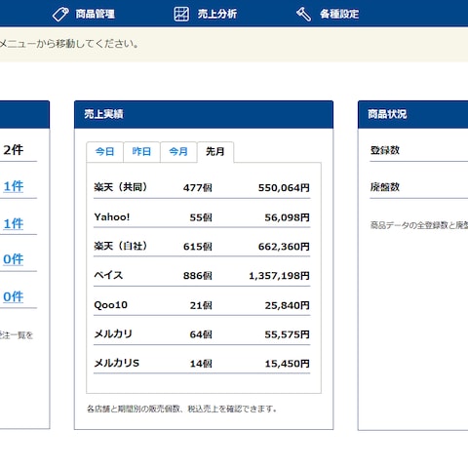This screenshot has height=468, width=468.
Task: Click the 2件 count text
Action: [x=14, y=150]
